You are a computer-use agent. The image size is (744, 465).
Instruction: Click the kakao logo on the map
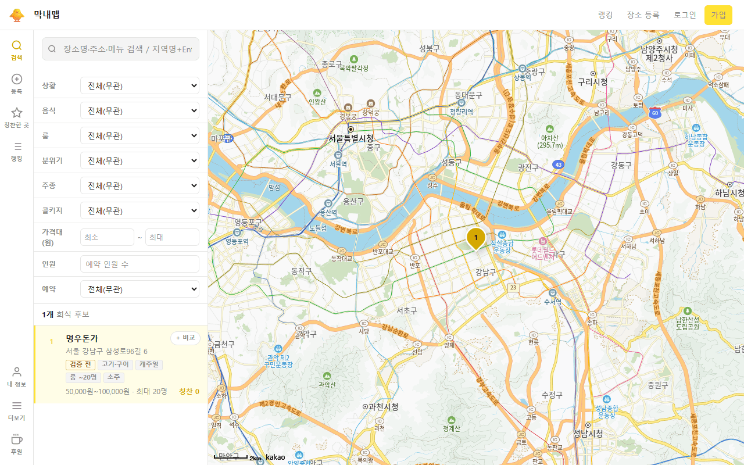tap(276, 457)
